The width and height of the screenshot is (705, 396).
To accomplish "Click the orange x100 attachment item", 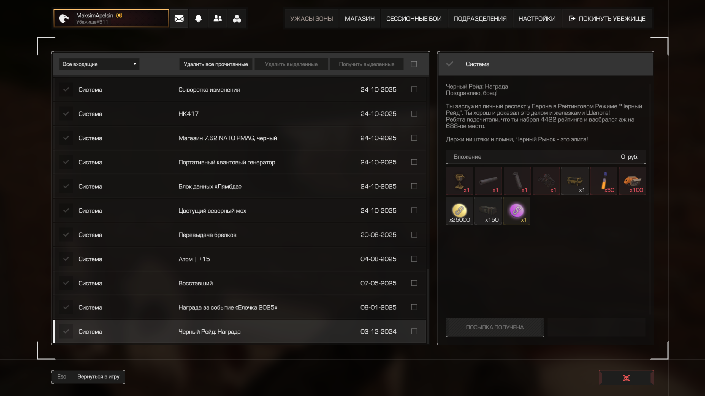I will coord(633,181).
